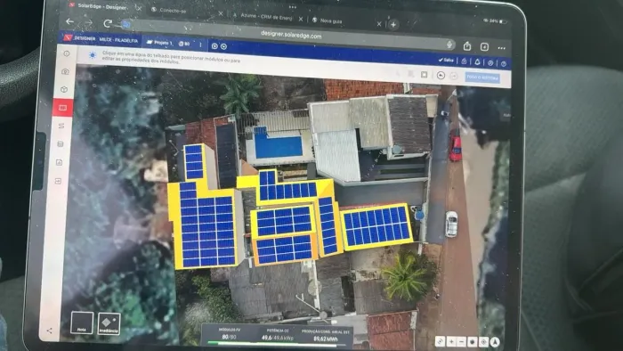The width and height of the screenshot is (623, 351).
Task: Go back with the browser back arrow
Action: 70,22
